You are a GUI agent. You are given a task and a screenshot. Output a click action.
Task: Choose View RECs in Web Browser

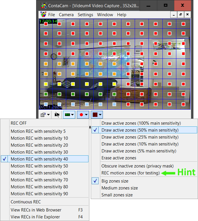(x=45, y=210)
